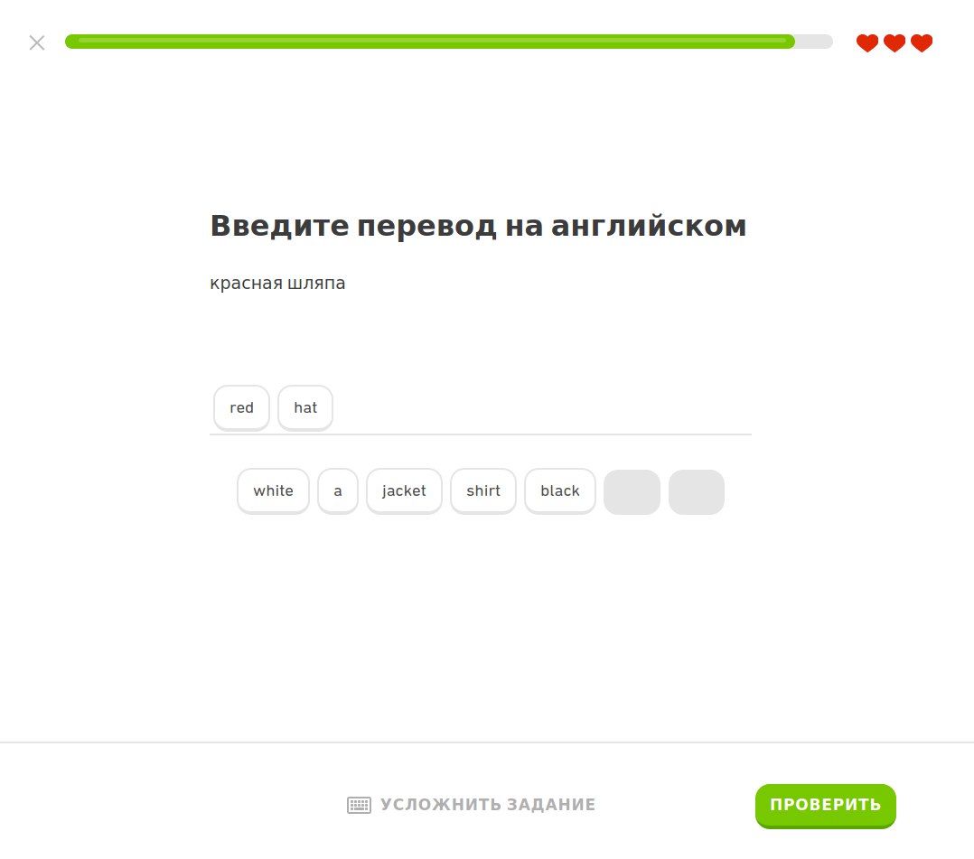Click the keyboard icon to type answer
The image size is (974, 859).
(x=359, y=805)
